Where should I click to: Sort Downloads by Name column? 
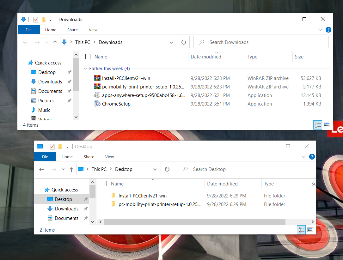coord(101,57)
